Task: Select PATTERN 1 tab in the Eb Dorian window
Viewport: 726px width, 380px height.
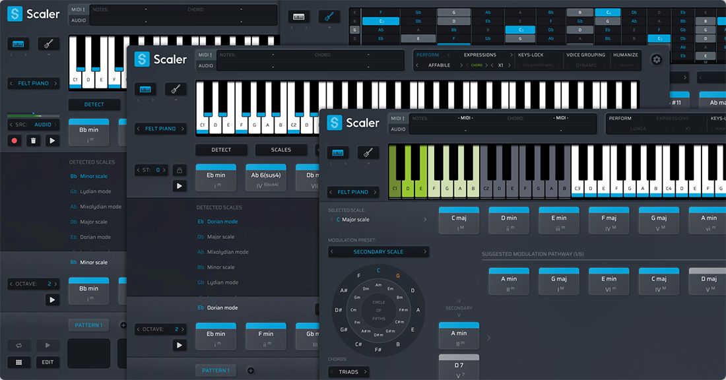Action: (216, 371)
